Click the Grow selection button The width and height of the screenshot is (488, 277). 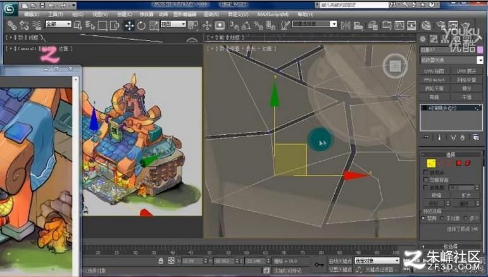(x=466, y=195)
